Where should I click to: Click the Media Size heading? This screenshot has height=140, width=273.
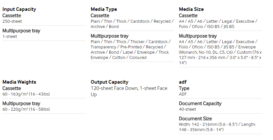point(191,9)
